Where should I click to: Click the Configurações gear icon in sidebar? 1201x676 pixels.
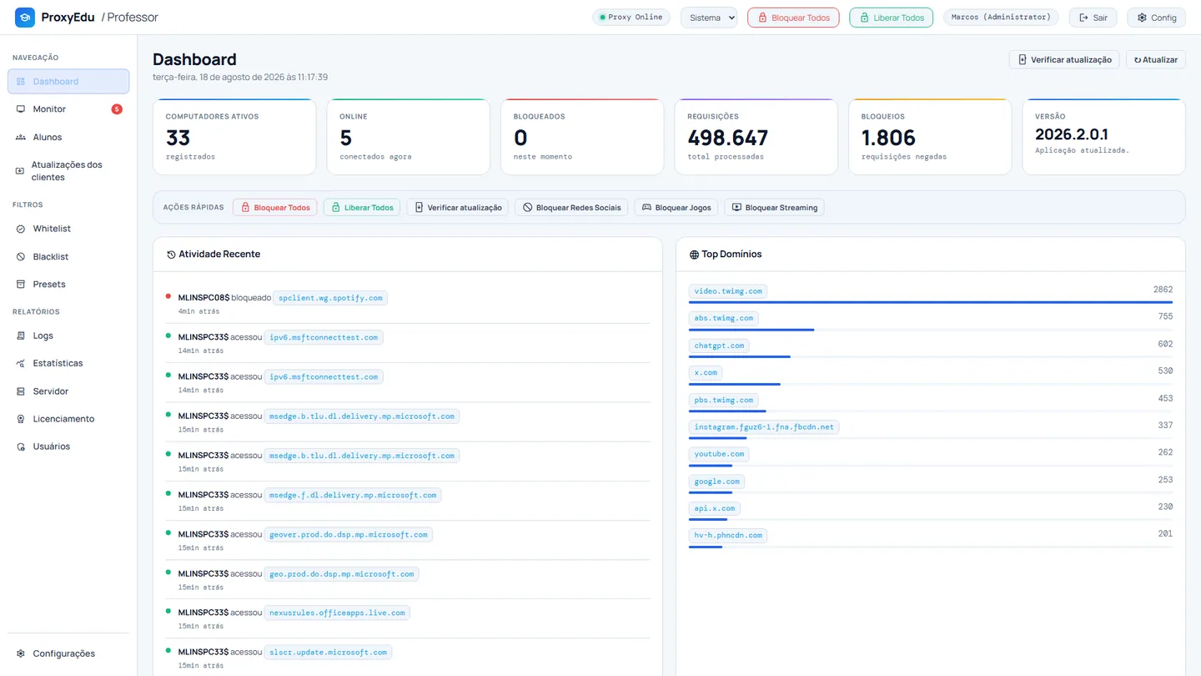tap(21, 653)
